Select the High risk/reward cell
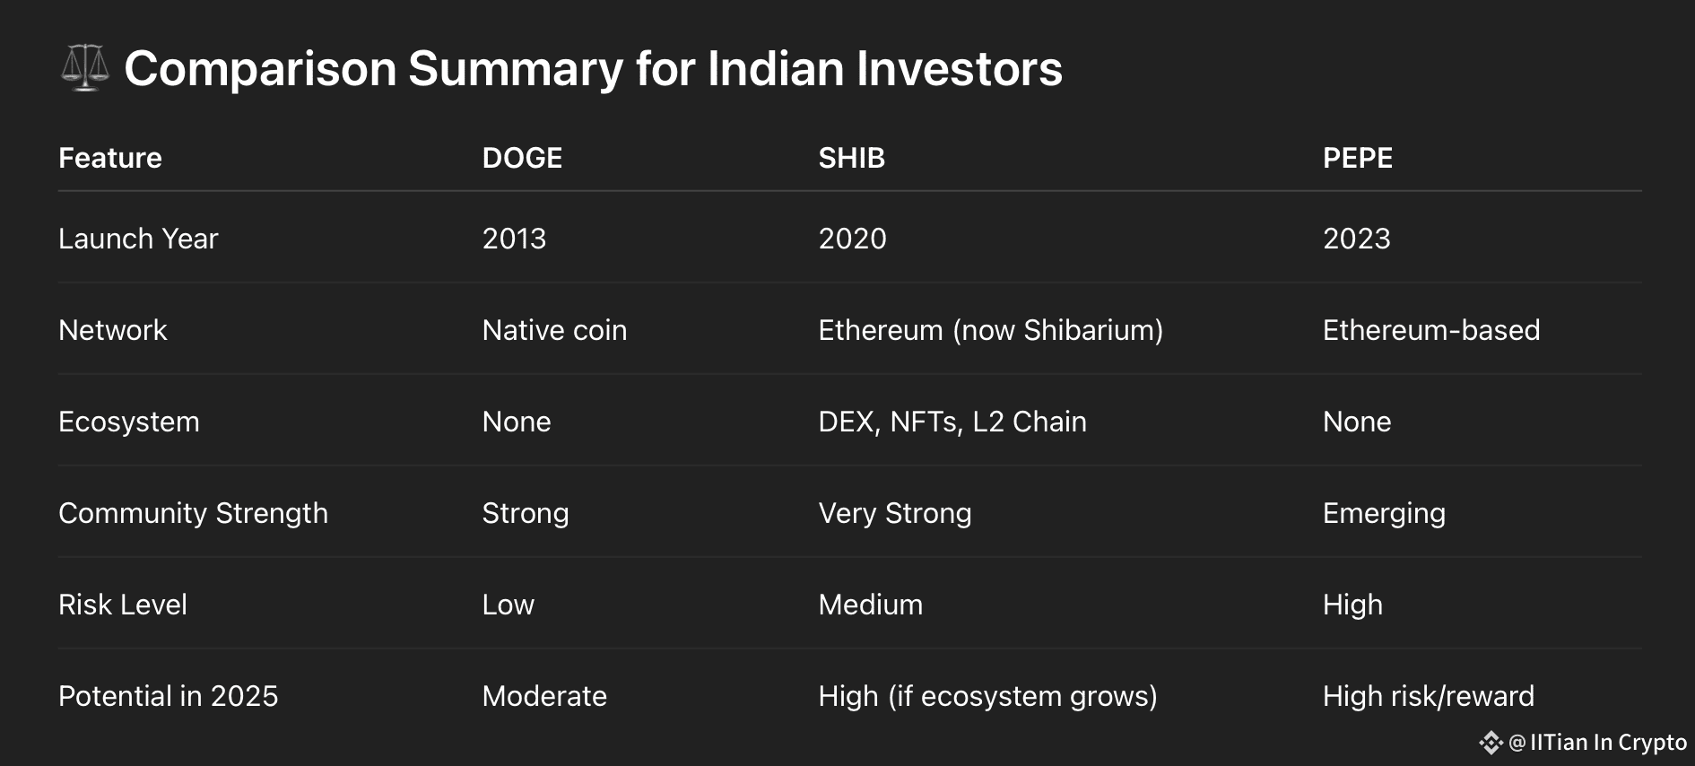The image size is (1695, 766). [x=1429, y=696]
